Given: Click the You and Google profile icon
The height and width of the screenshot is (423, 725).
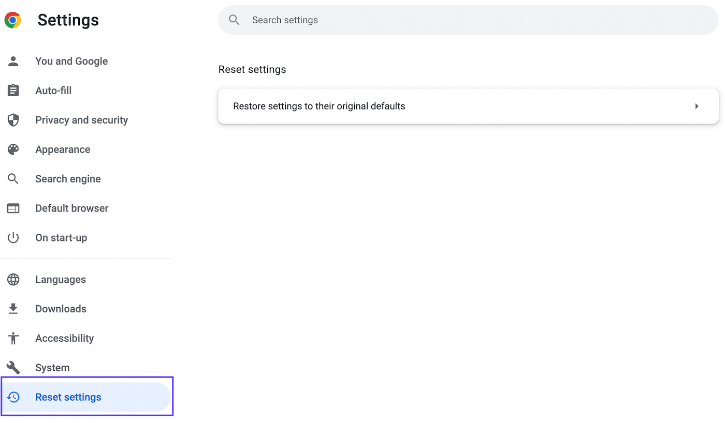Looking at the screenshot, I should (13, 61).
